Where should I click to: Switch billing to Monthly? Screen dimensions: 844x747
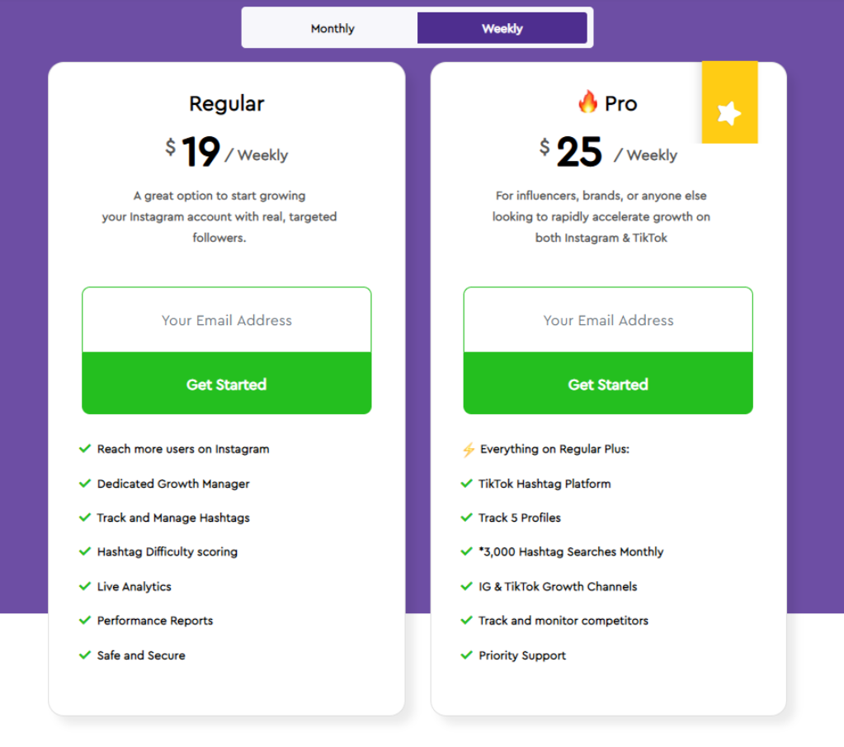coord(332,28)
